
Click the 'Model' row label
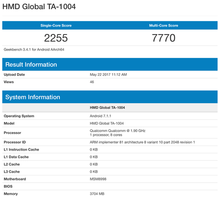[9, 123]
